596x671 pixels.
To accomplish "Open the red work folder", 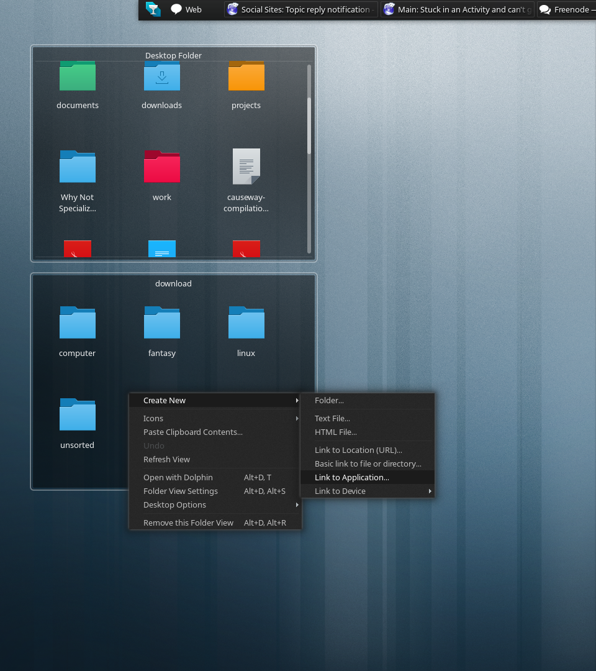I will tap(161, 167).
